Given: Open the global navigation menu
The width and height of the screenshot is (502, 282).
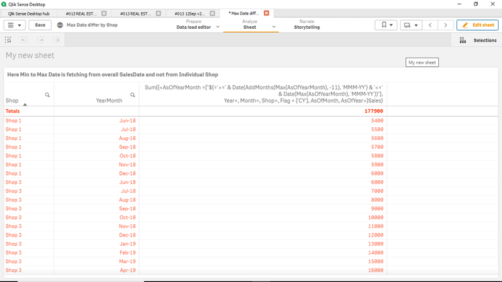Looking at the screenshot, I should point(14,25).
